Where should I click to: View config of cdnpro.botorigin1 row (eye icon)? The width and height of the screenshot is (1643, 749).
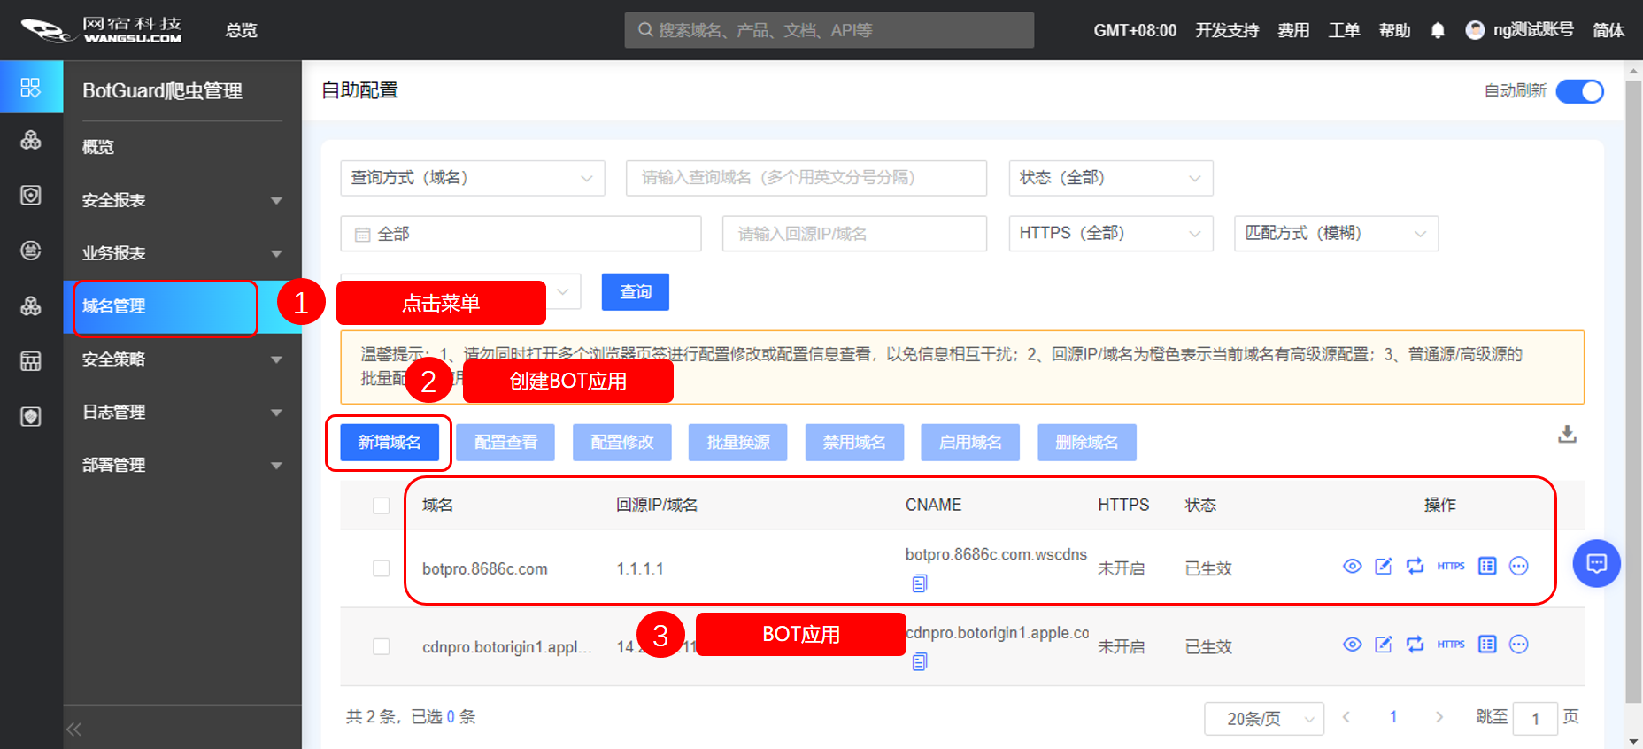(x=1352, y=644)
